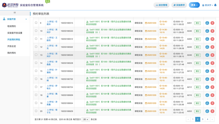Open the 更多 dropdown button
Screen dimensions: 219x124
tap(194, 5)
